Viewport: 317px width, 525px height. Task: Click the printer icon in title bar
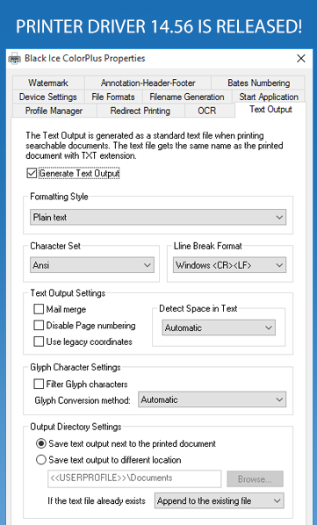(14, 59)
